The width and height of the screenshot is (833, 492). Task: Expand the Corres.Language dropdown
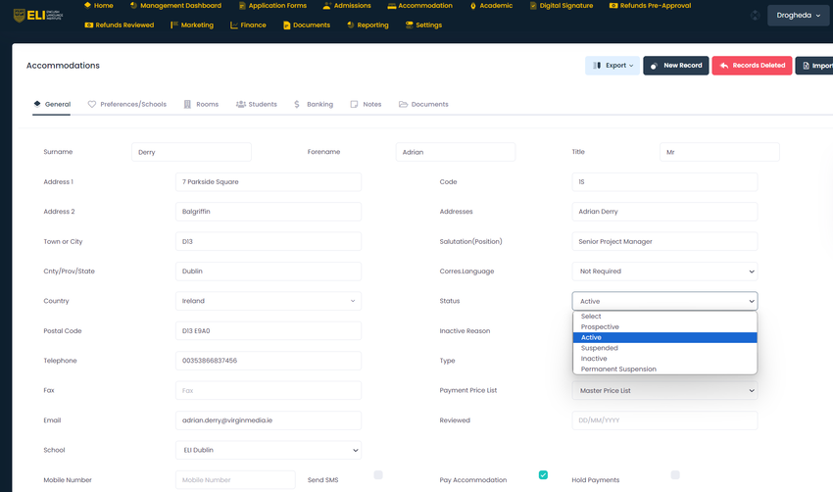663,271
